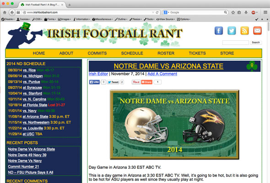Open the vs. Rice schedule link
The height and width of the screenshot is (183, 270).
point(29,70)
